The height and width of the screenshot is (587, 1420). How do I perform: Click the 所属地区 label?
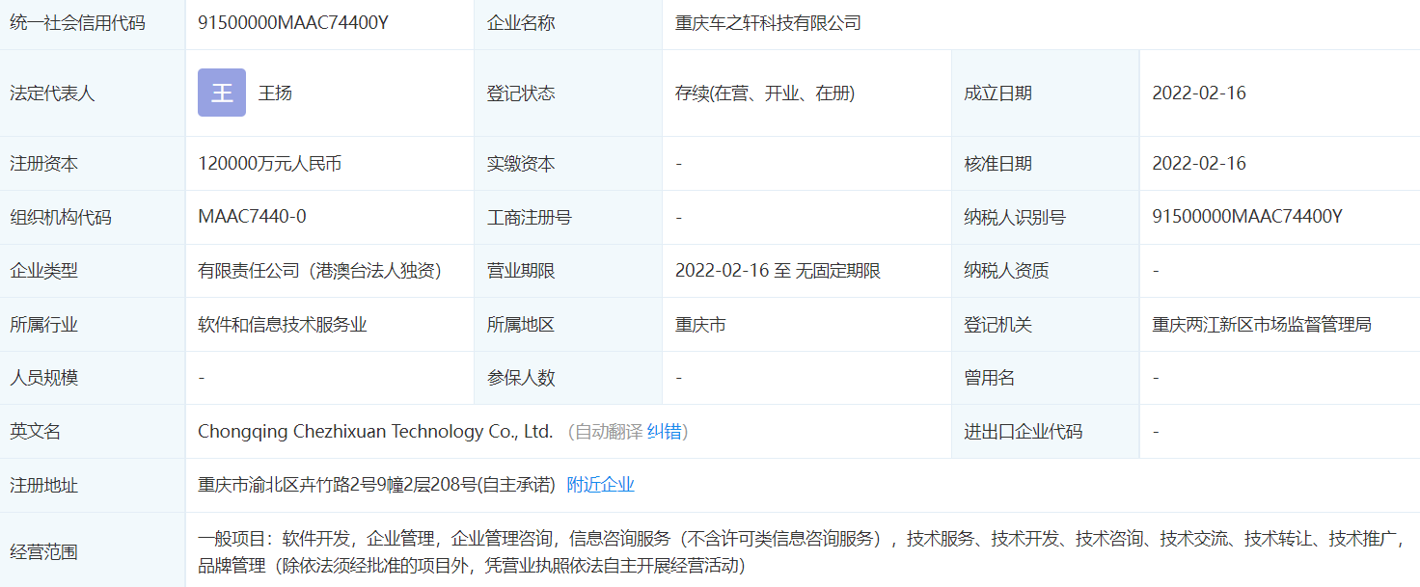click(521, 325)
